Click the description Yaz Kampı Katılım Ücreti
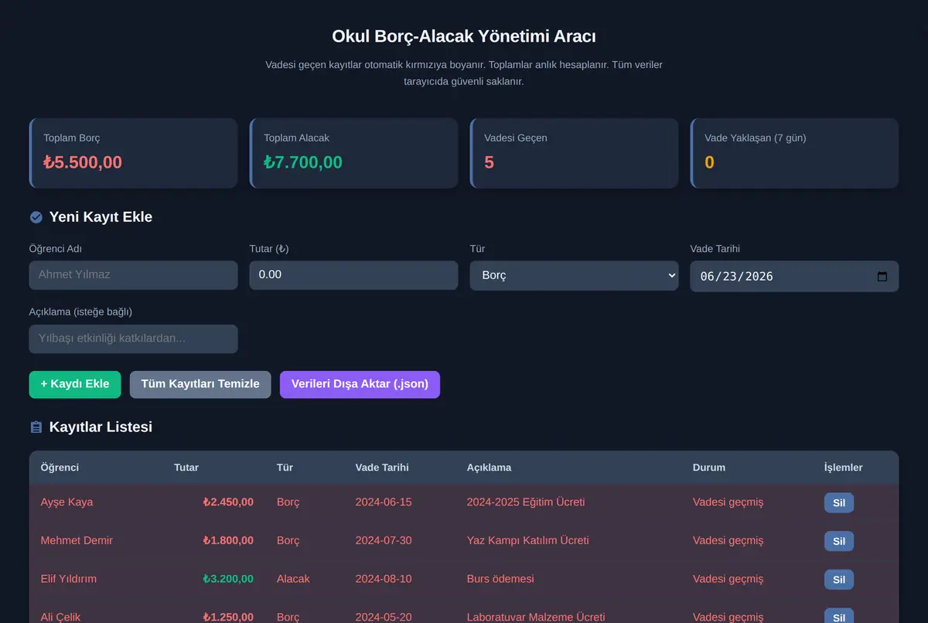The height and width of the screenshot is (623, 928). coord(528,541)
